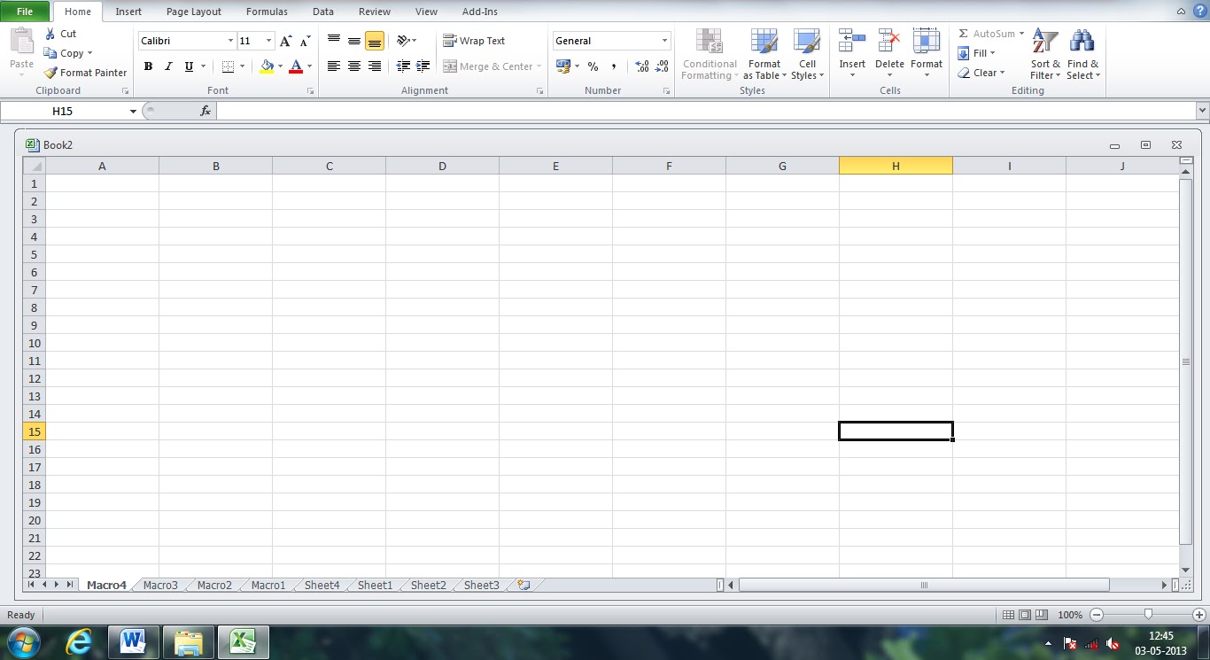Click Decrease Decimal icon
This screenshot has height=660, width=1210.
(662, 66)
